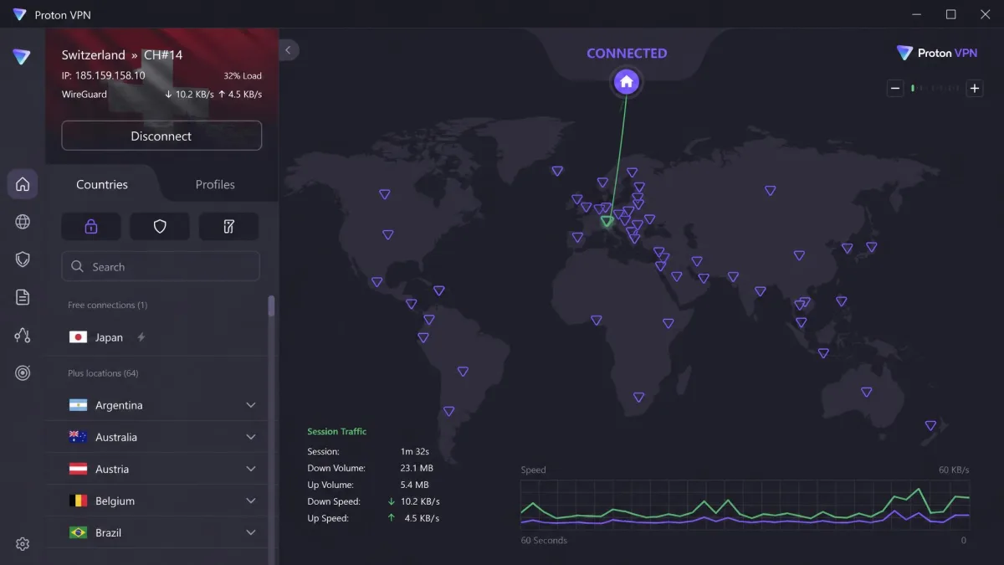
Task: Click the CONNECTED status label
Action: pyautogui.click(x=627, y=53)
